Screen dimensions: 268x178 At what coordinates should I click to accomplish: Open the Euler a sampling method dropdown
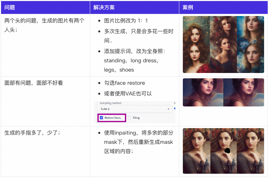[x=136, y=109]
